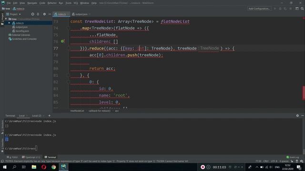Screen dimensions: 305x171
Task: Open the Window menu
Action: 84,3
